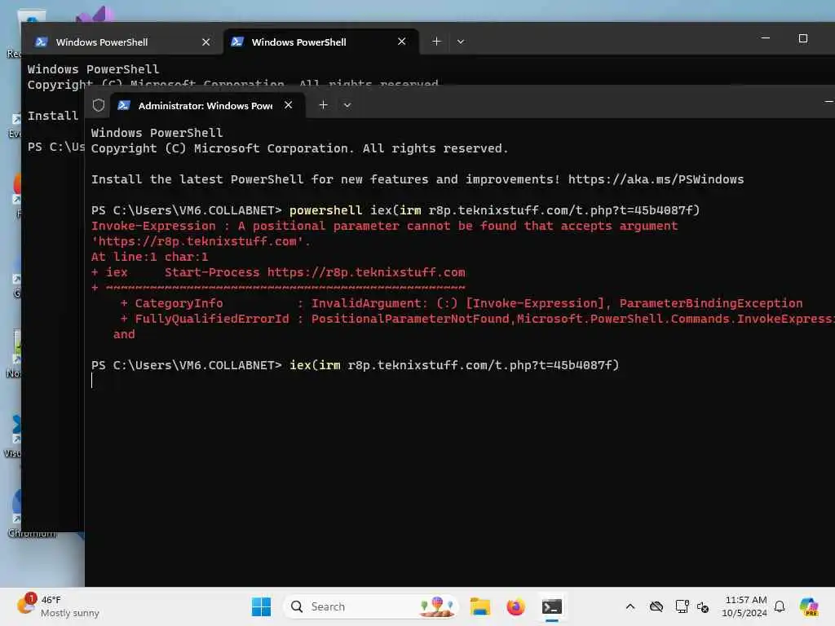Click the PowerShell icon on first back tab
Viewport: 835px width, 626px height.
click(x=41, y=42)
